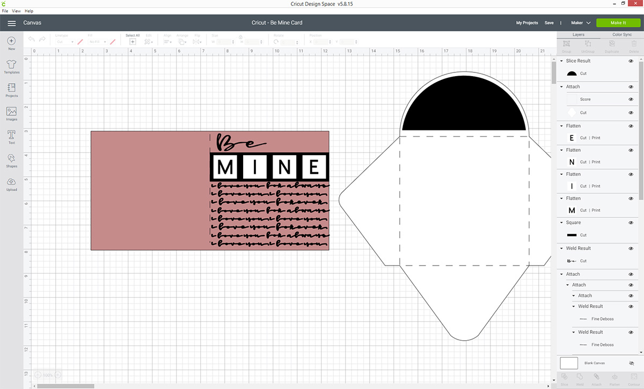This screenshot has height=389, width=644.
Task: Open the hamburger menu beside Canvas
Action: tap(11, 23)
